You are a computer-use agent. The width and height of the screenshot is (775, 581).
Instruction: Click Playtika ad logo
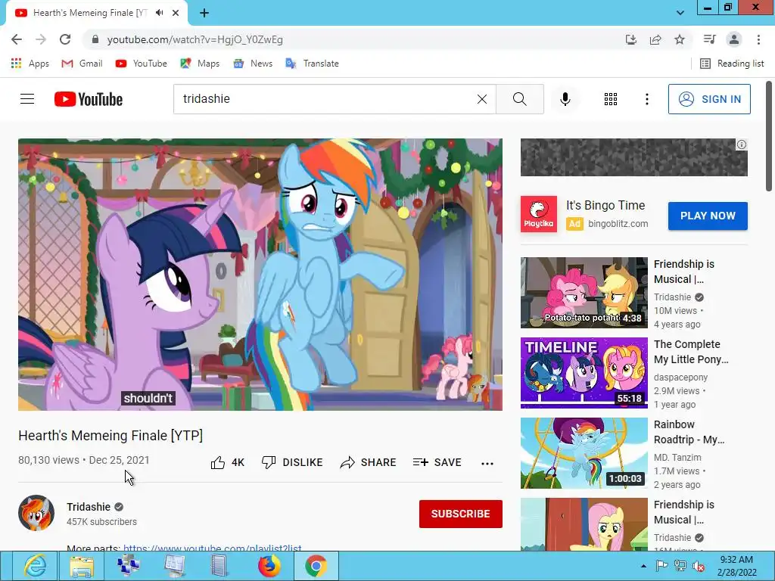coord(538,214)
